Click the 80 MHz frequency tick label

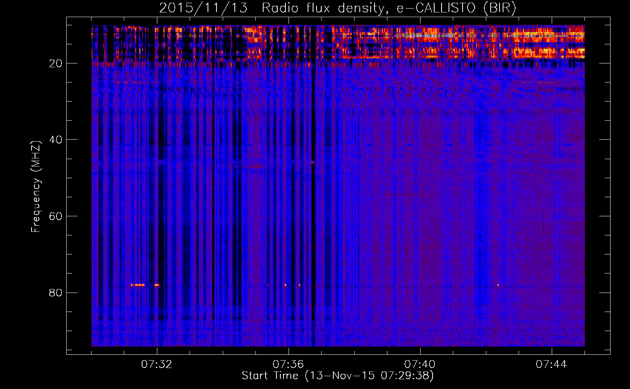[x=56, y=293]
